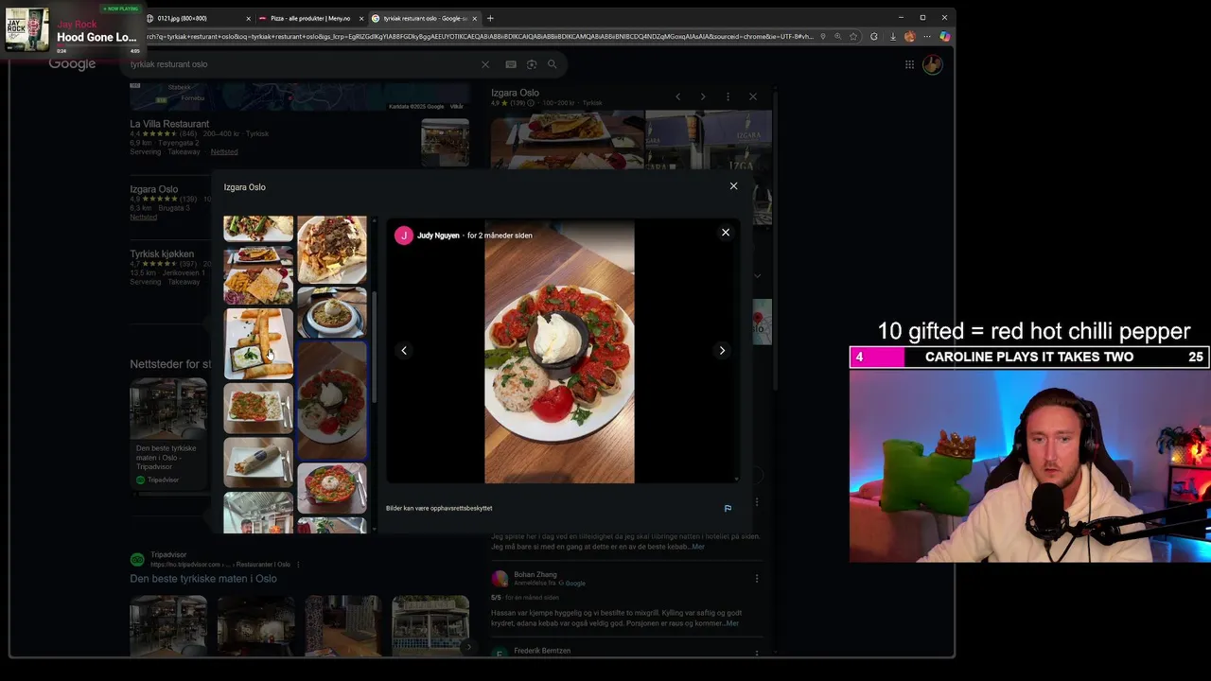Select the rice and salad plate thumbnail
The width and height of the screenshot is (1211, 681).
click(x=258, y=409)
